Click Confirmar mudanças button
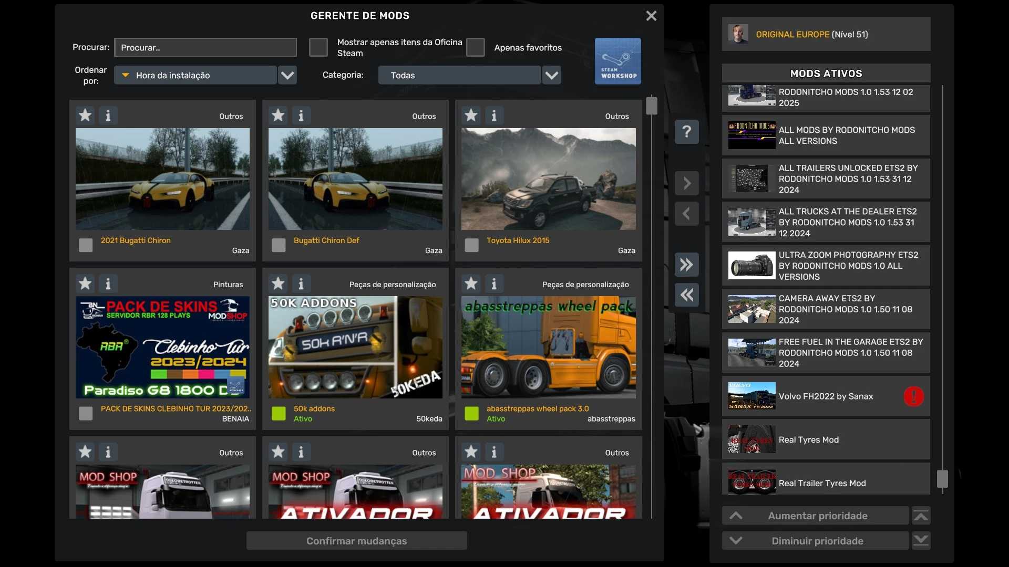 point(356,541)
